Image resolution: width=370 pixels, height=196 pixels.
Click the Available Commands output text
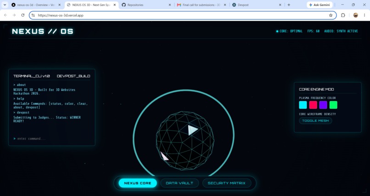coord(50,105)
